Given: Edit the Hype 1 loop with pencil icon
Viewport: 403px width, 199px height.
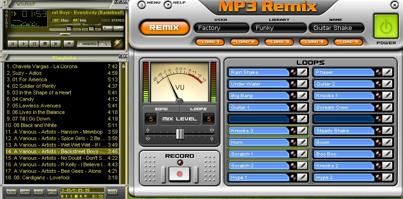Looking at the screenshot, I should click(302, 177).
